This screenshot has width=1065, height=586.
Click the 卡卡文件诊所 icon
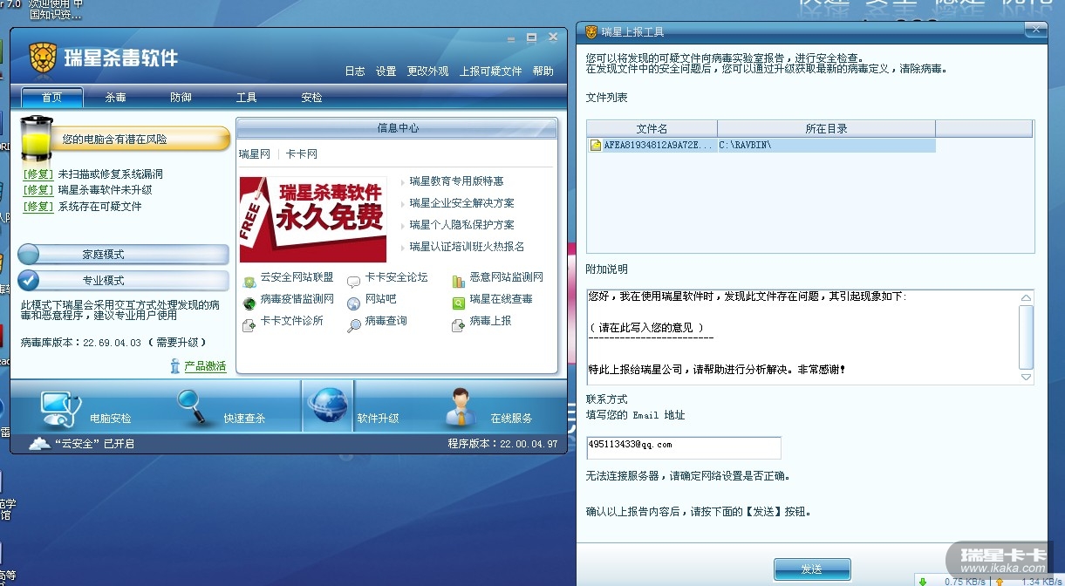pyautogui.click(x=249, y=324)
